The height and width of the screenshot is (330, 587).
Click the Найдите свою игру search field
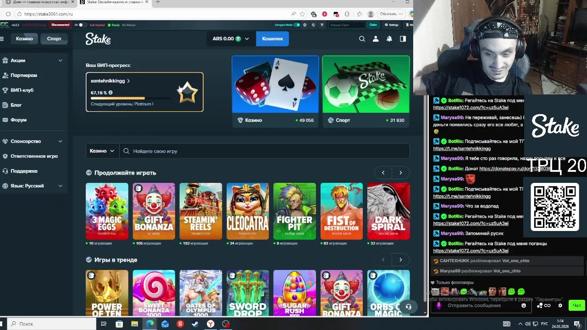[265, 151]
